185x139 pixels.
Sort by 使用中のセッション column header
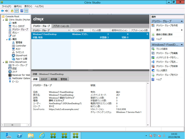(120, 30)
